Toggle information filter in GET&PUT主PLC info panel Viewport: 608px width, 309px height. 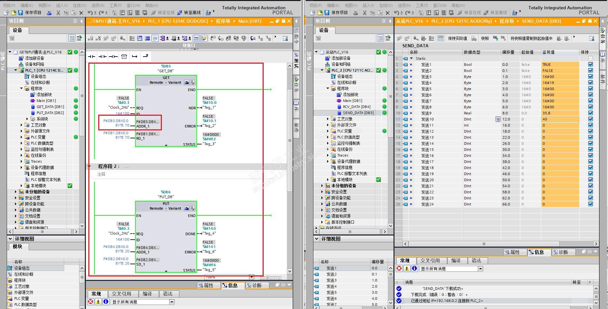tap(106, 302)
